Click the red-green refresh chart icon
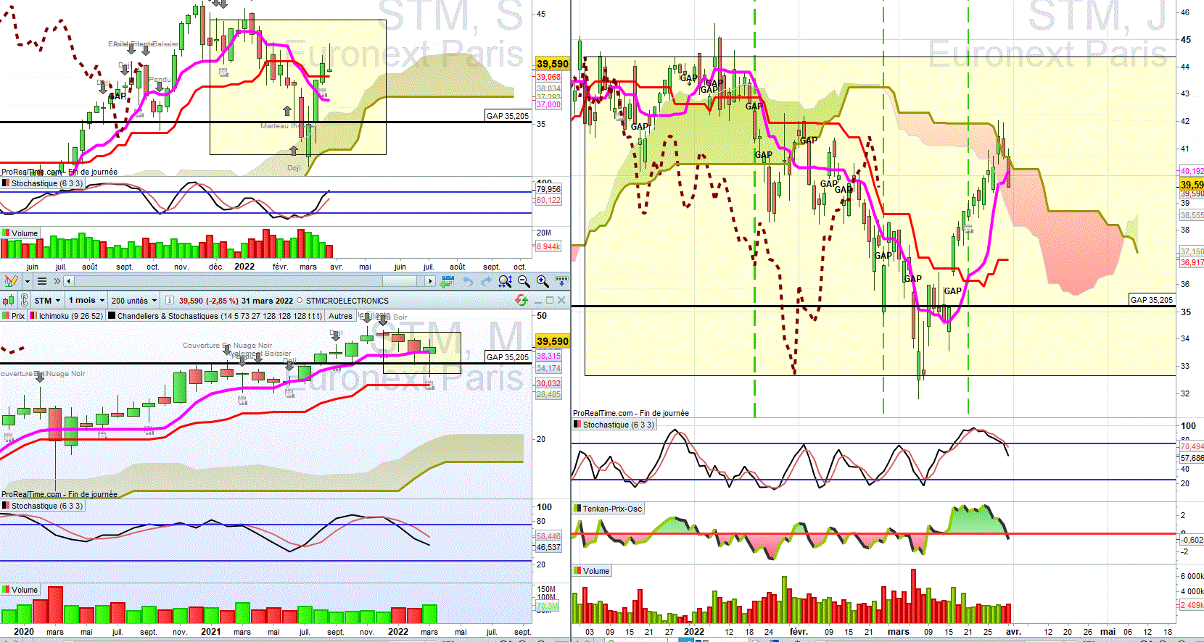The height and width of the screenshot is (642, 1204). click(x=521, y=300)
